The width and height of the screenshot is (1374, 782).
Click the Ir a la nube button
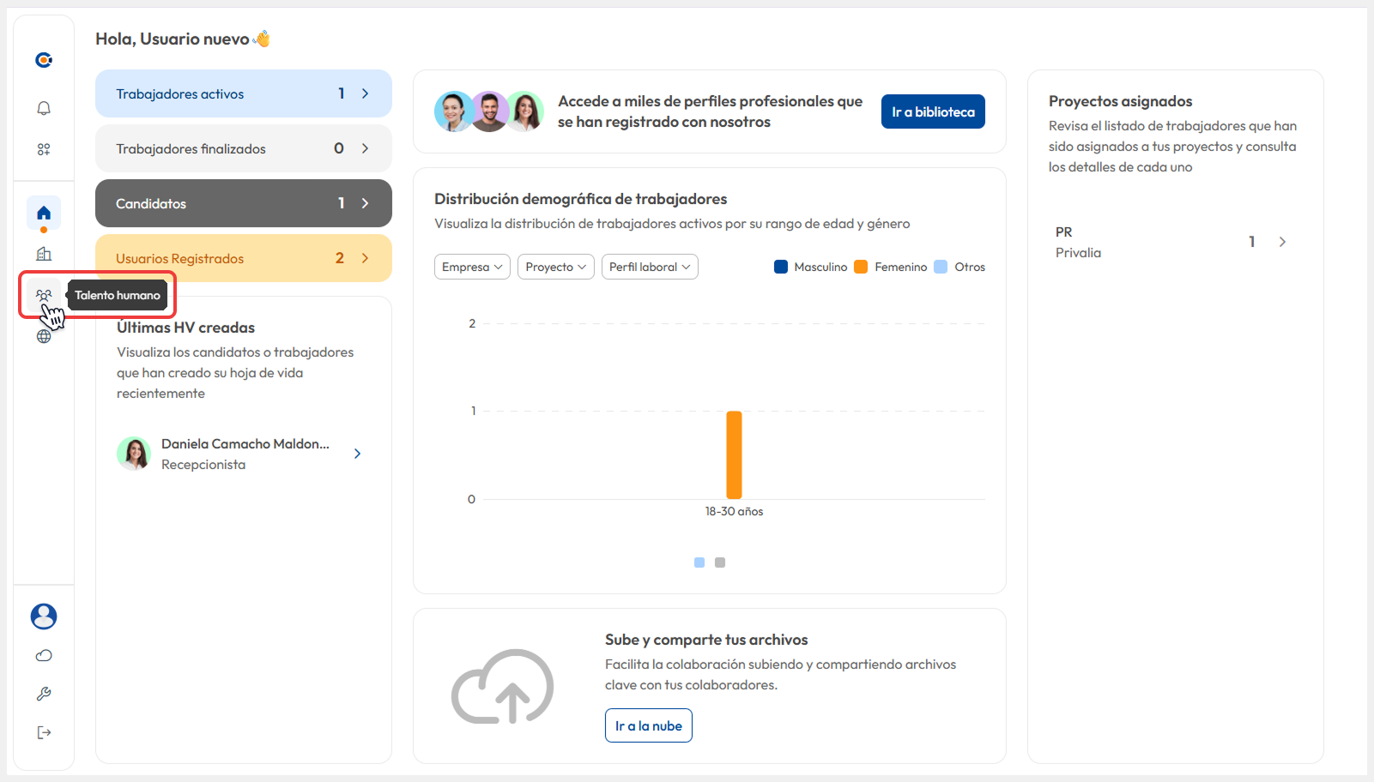(x=648, y=725)
